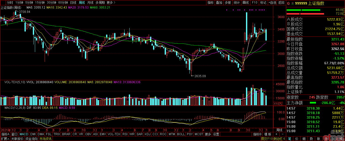
Task: Select the FSL indicator tab
Action: [x=49, y=134]
